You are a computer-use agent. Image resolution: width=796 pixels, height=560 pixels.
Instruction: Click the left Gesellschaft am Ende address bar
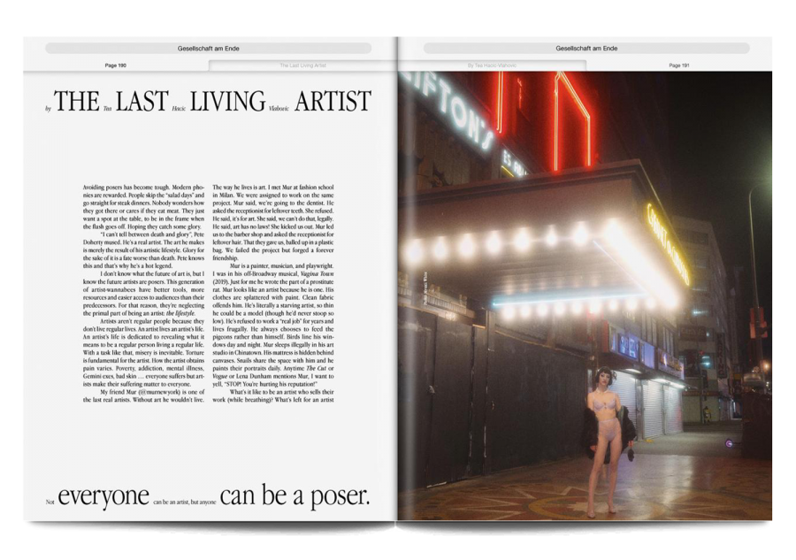(x=209, y=49)
